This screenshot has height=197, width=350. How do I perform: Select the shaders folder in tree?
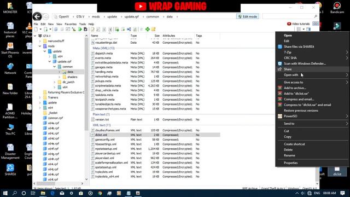(70, 77)
